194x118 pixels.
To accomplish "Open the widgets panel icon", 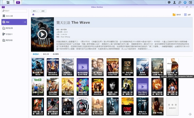I will (191, 2).
